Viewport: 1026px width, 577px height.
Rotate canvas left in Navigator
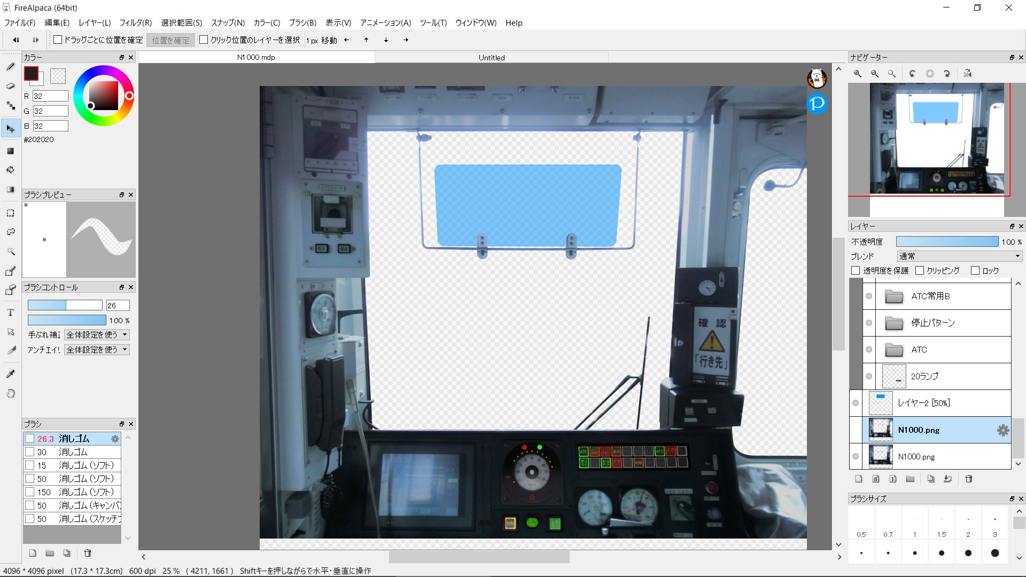tap(912, 74)
